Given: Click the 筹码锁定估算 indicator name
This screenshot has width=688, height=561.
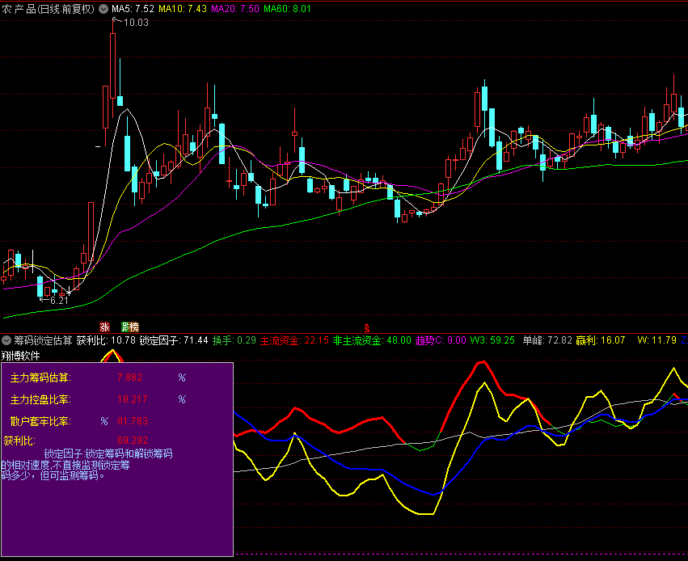Looking at the screenshot, I should [43, 340].
